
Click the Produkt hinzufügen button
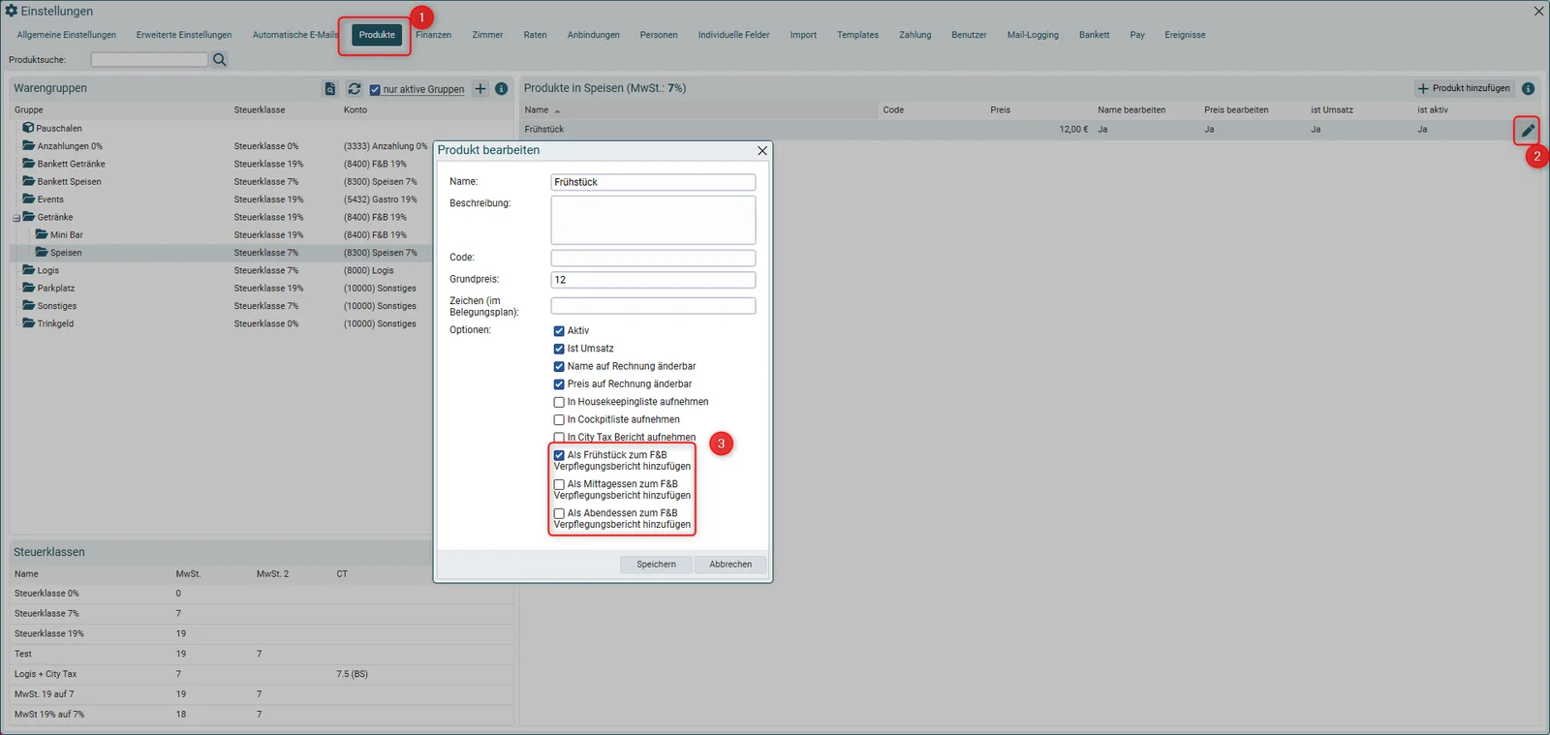pos(1464,88)
